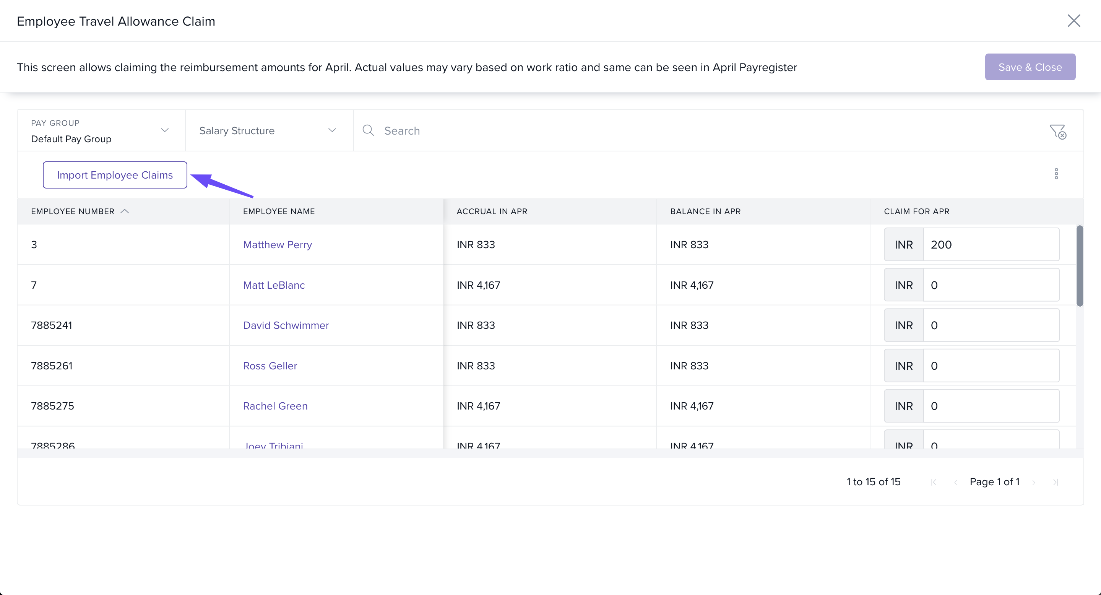This screenshot has height=595, width=1101.
Task: Open the three-dot options menu
Action: (1056, 174)
